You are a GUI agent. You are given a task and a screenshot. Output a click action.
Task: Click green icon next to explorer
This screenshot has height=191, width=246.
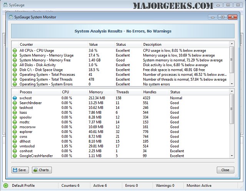coord(15,132)
